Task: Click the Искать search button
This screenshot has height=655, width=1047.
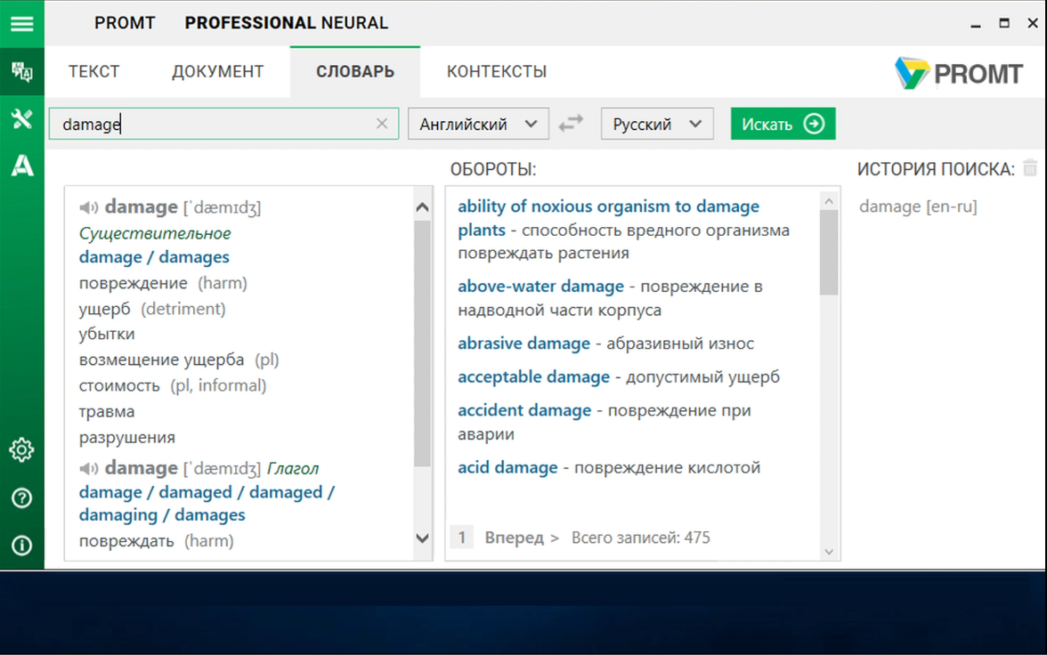Action: point(783,124)
